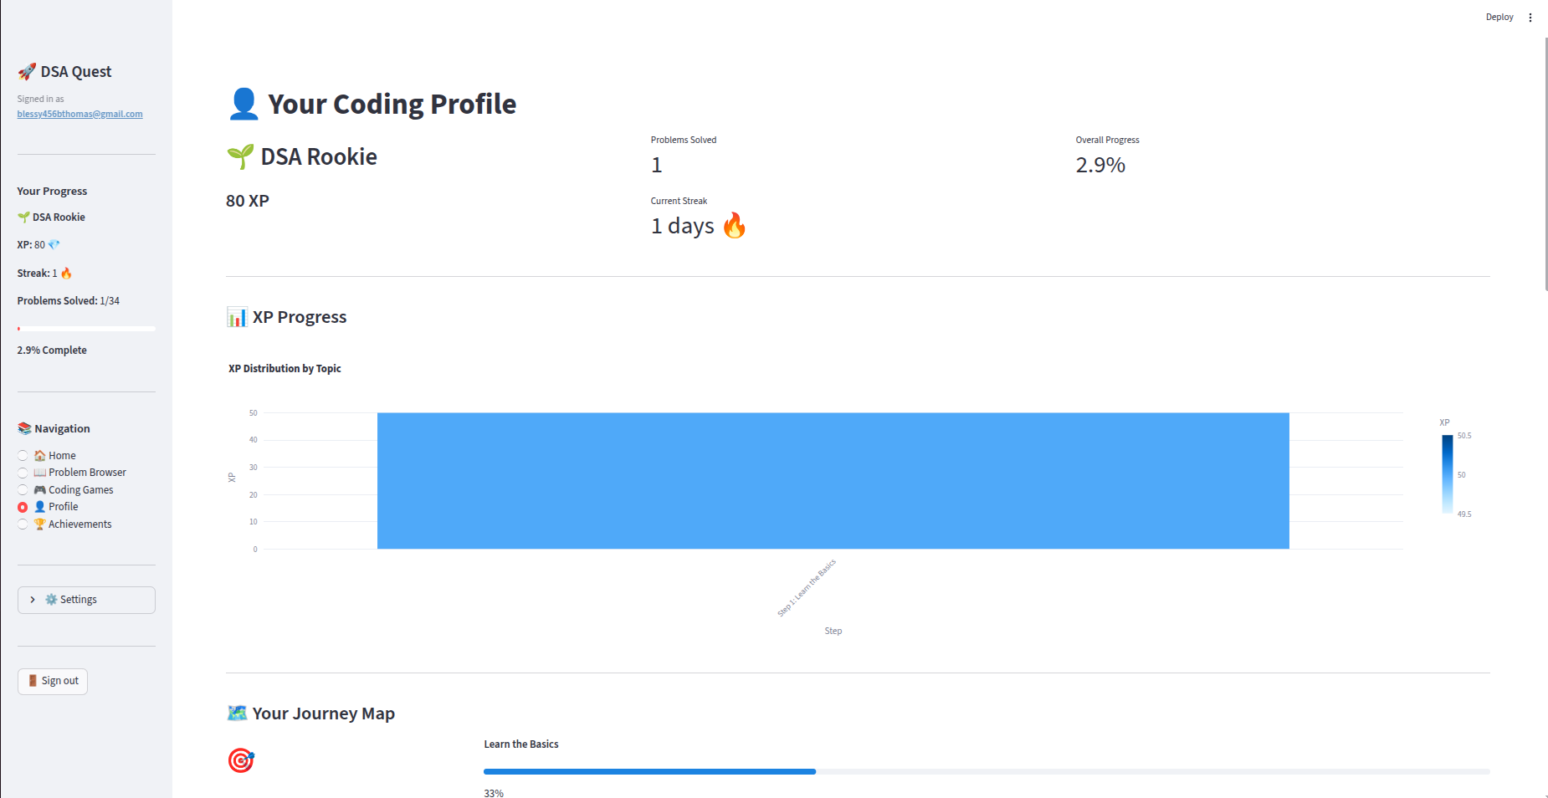Select the Achievements radio option
This screenshot has width=1548, height=798.
tap(23, 524)
